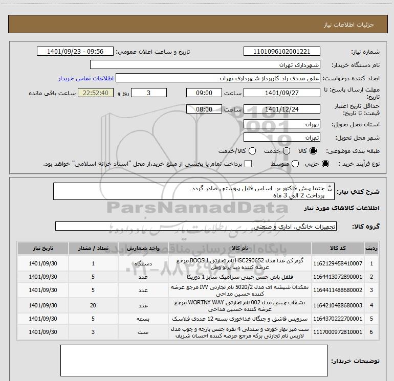Click the سرویس قاشق و چنگال item name
Image resolution: width=394 pixels, height=381 pixels.
coord(239,319)
